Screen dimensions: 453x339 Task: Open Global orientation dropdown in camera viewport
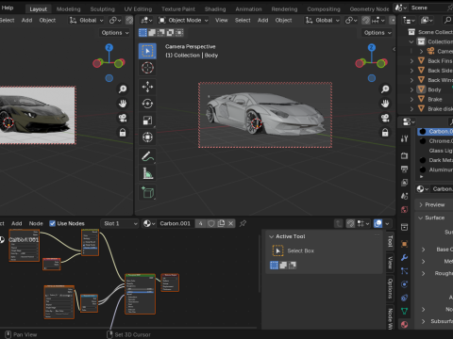[323, 21]
